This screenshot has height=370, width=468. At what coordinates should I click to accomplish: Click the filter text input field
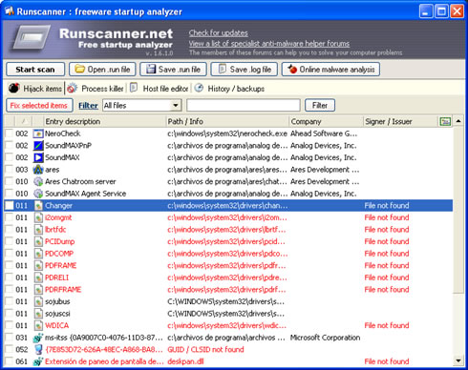244,105
